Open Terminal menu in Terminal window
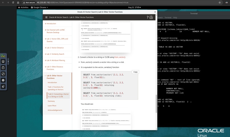The height and width of the screenshot is (137, 230). (x=168, y=17)
